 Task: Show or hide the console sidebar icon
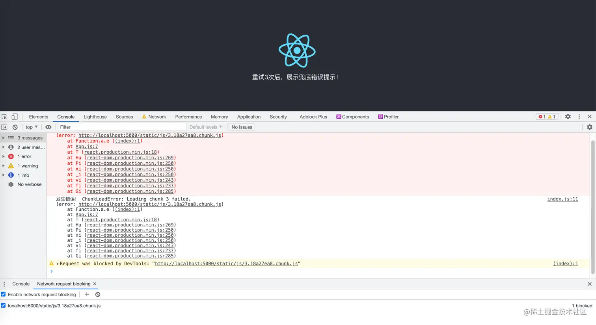(4, 127)
